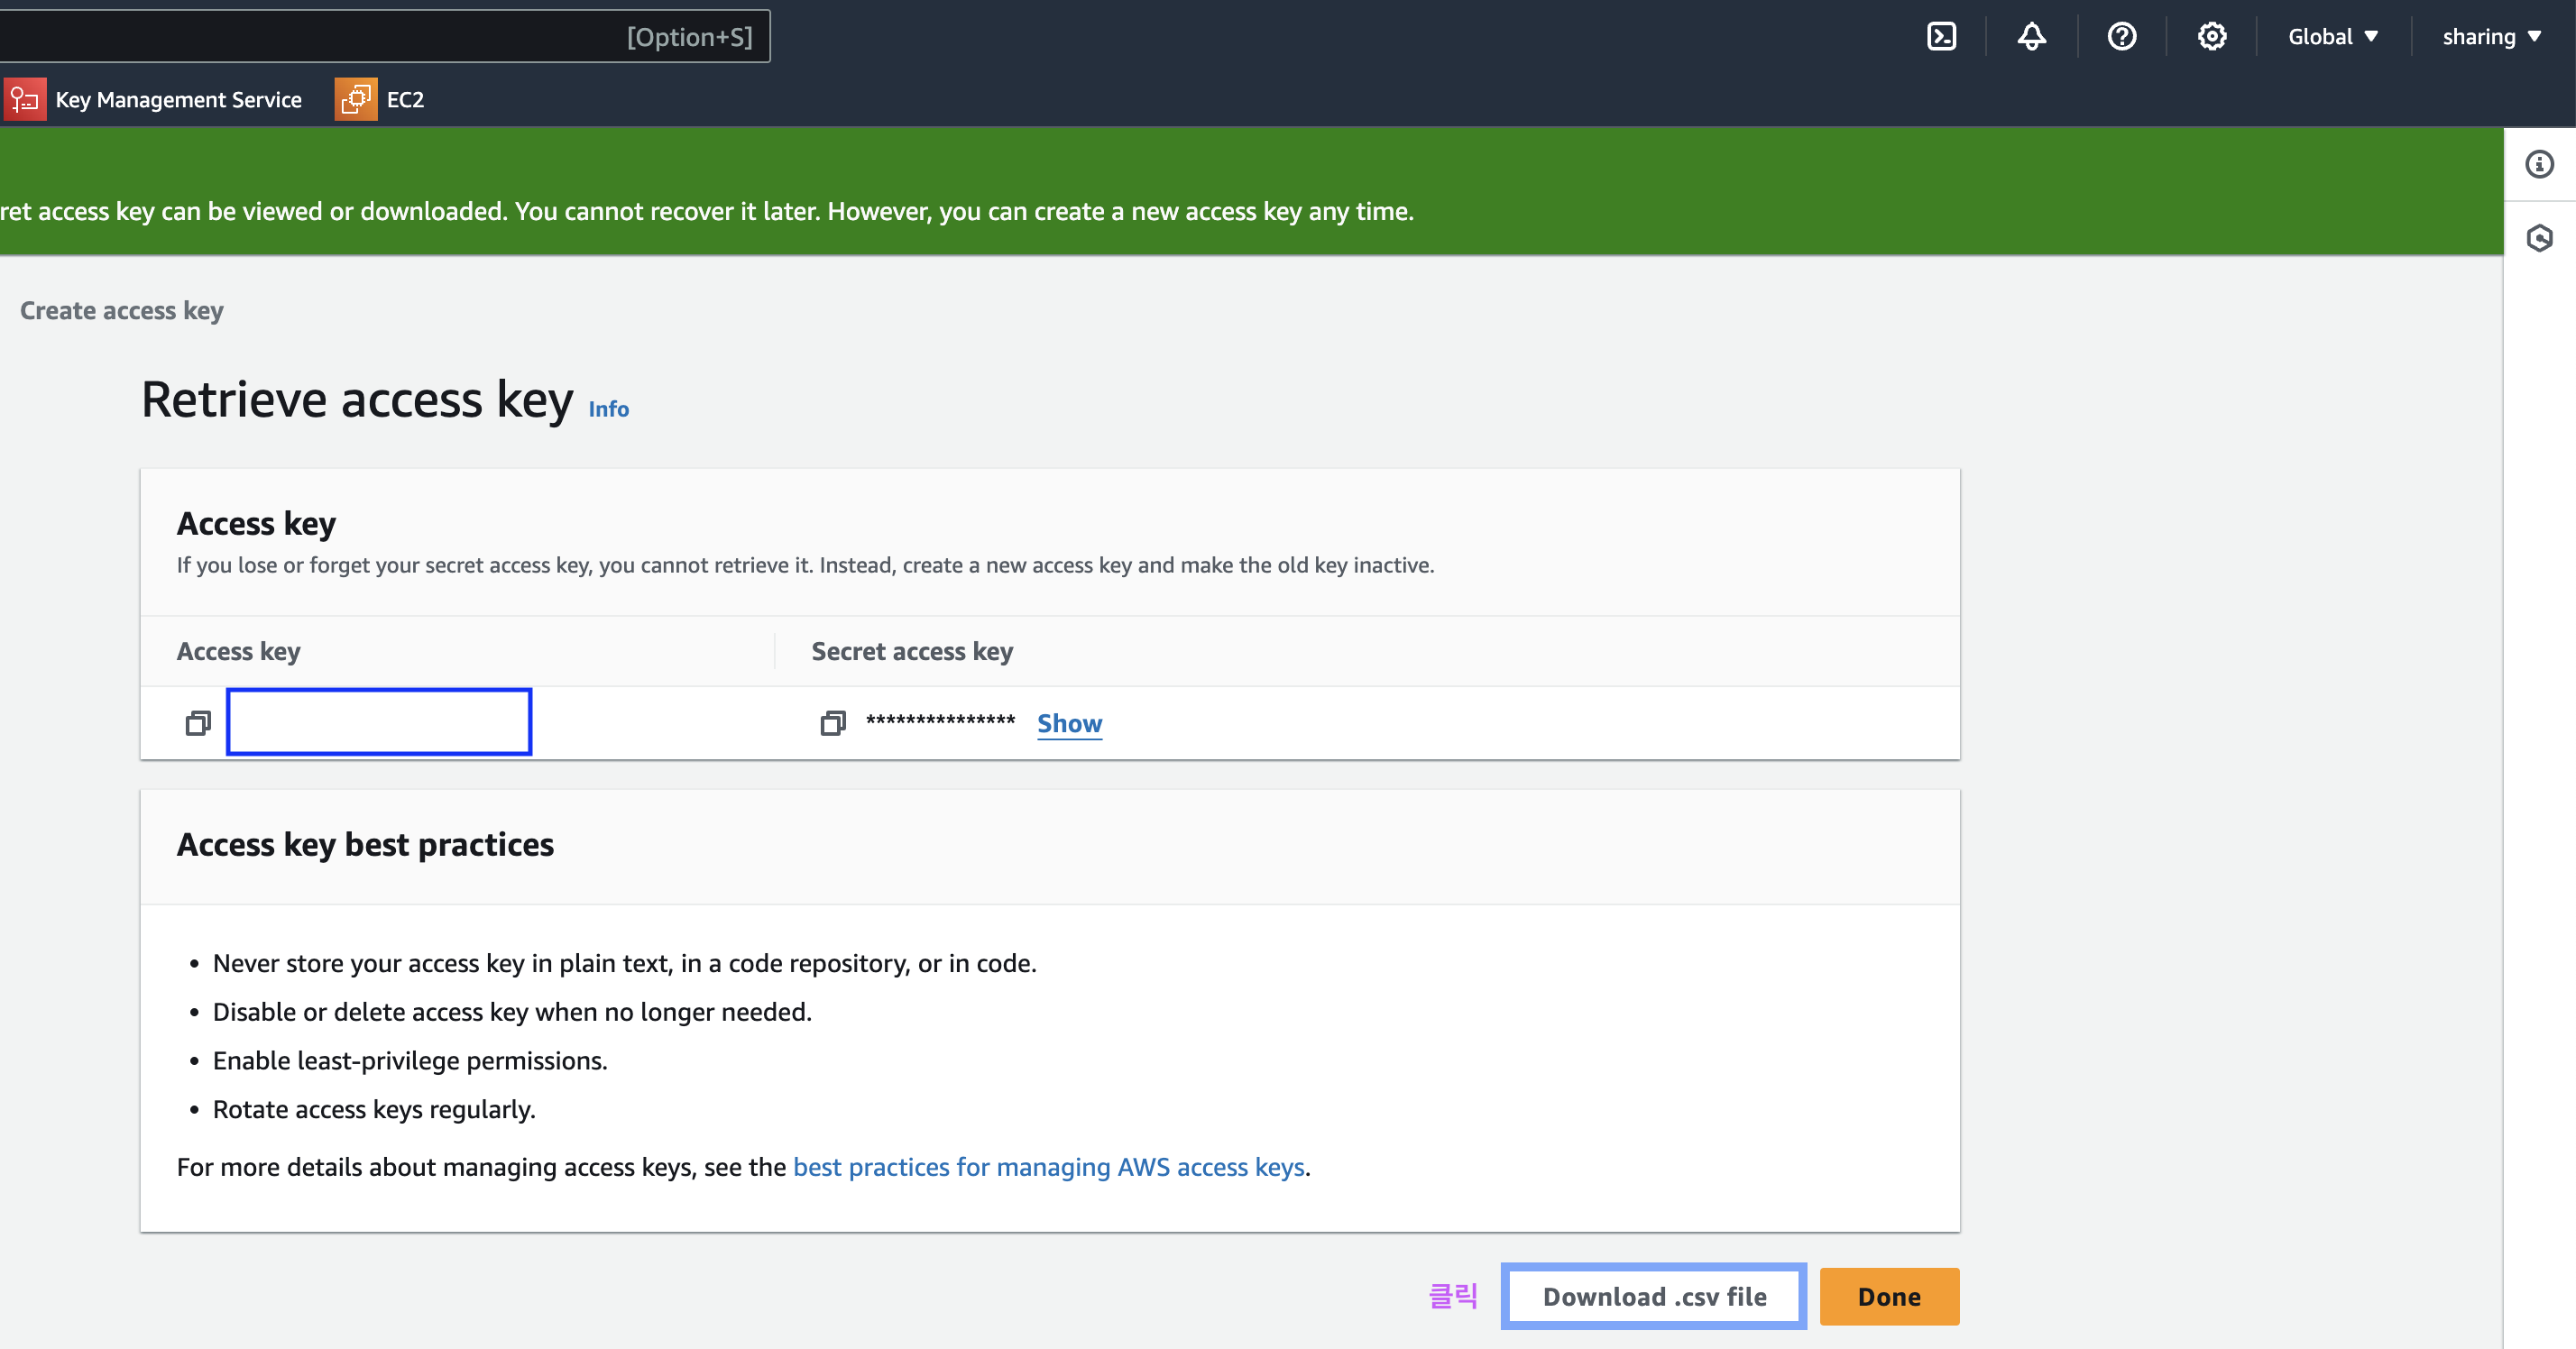Image resolution: width=2576 pixels, height=1349 pixels.
Task: Open the side info panel icon
Action: coord(2539,164)
